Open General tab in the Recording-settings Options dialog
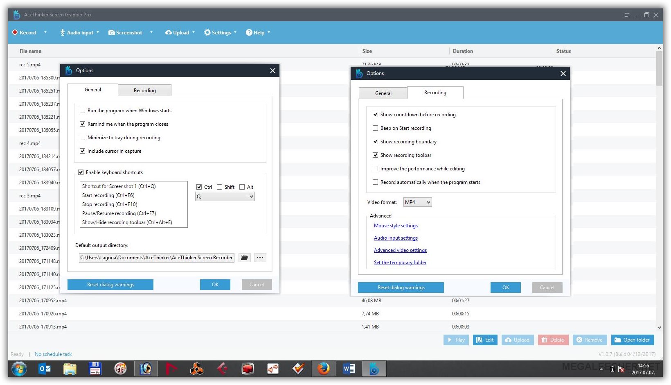Screen dimensions: 671x385 point(383,93)
